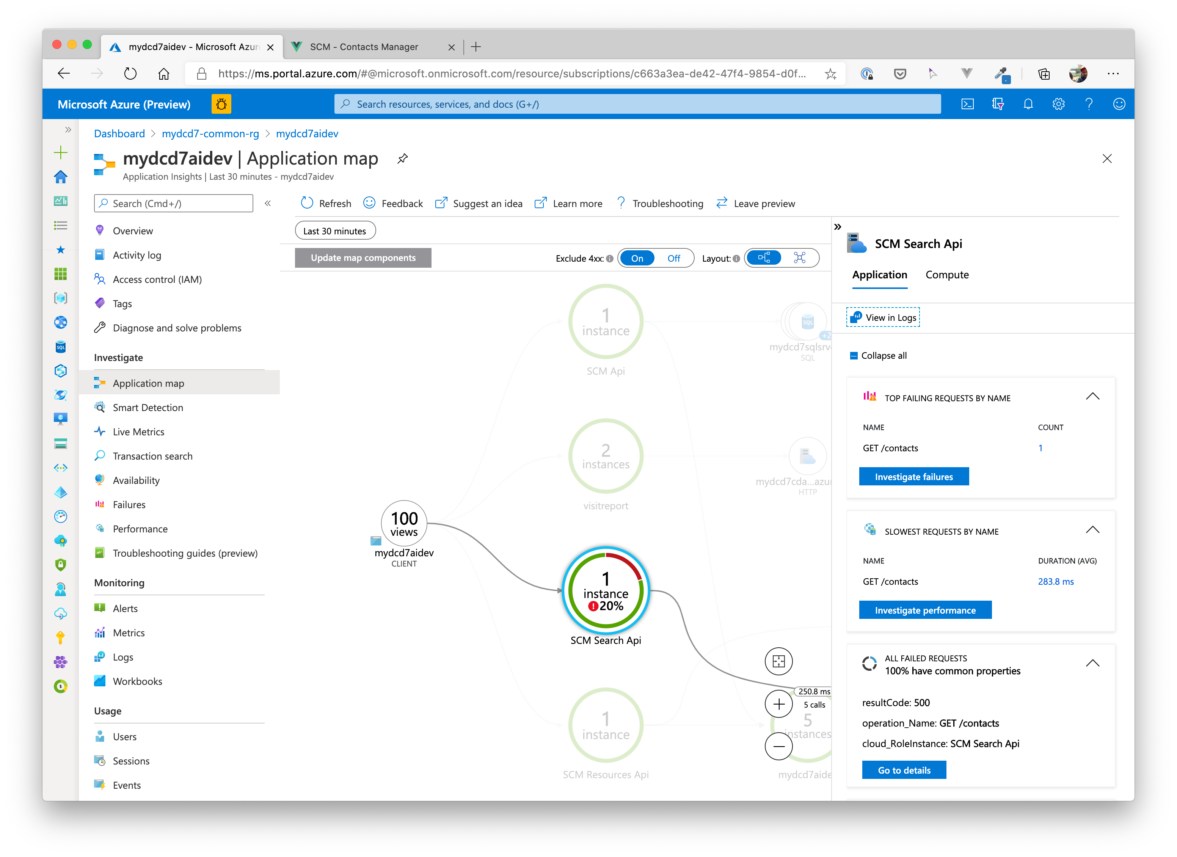Open mydcd7-common-rg breadcrumb link
1177x857 pixels.
point(210,134)
